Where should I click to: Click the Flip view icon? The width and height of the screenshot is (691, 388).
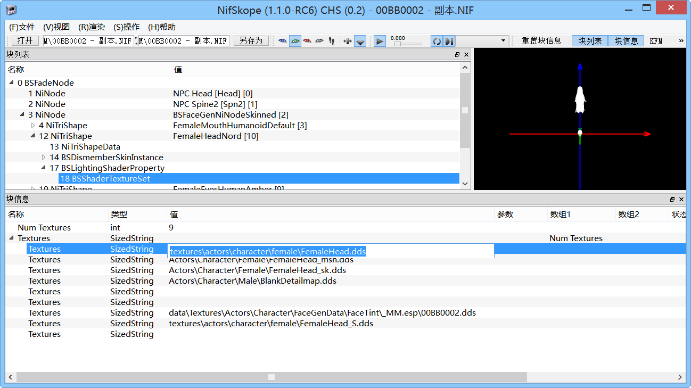point(348,41)
